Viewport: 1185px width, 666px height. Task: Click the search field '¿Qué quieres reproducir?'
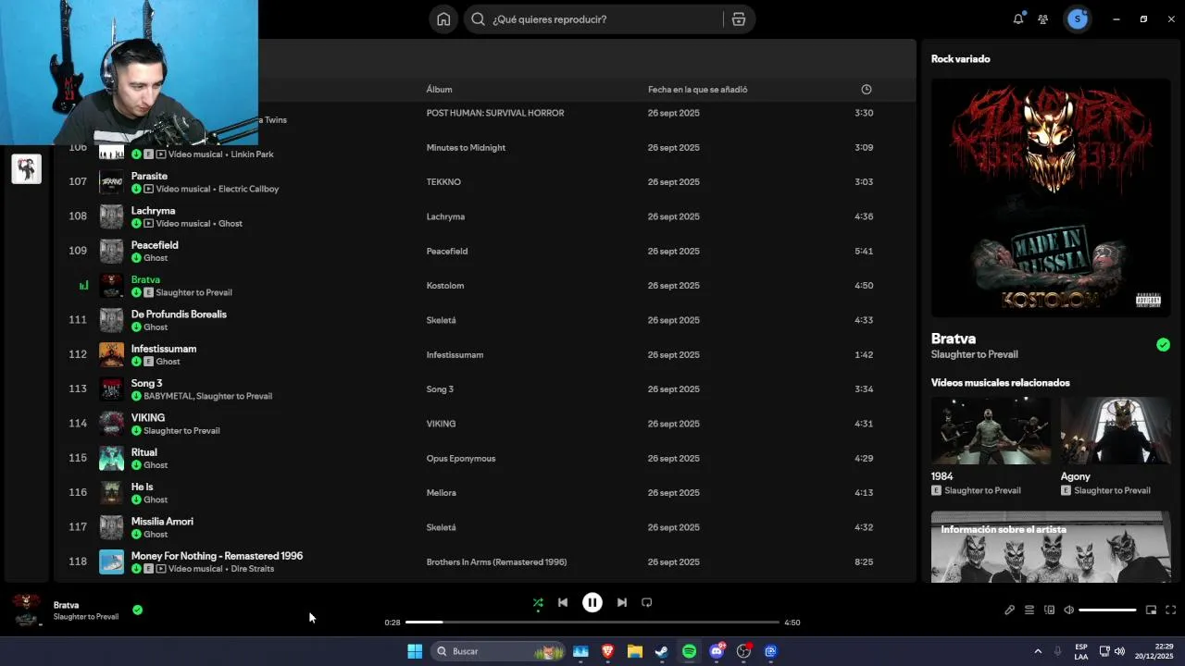click(x=593, y=19)
